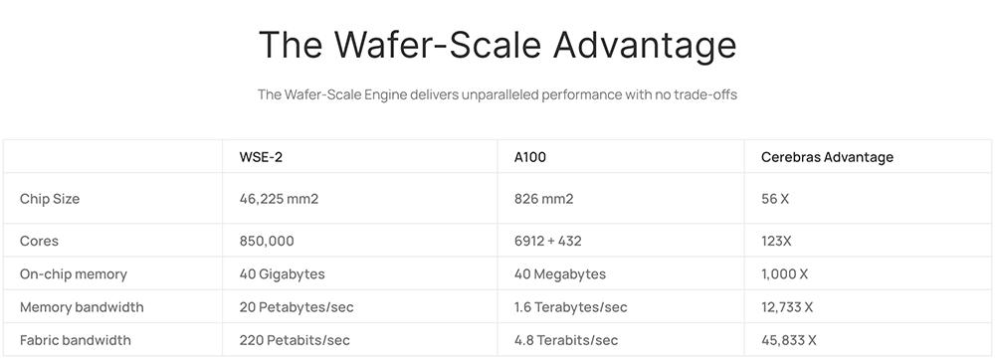Click the Fabric bandwidth row label
The width and height of the screenshot is (995, 359).
point(75,341)
